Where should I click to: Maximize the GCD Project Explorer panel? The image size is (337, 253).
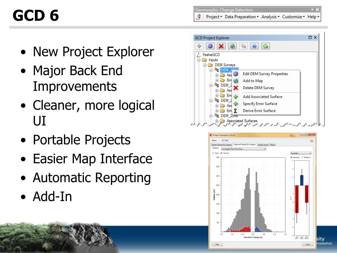(x=310, y=38)
